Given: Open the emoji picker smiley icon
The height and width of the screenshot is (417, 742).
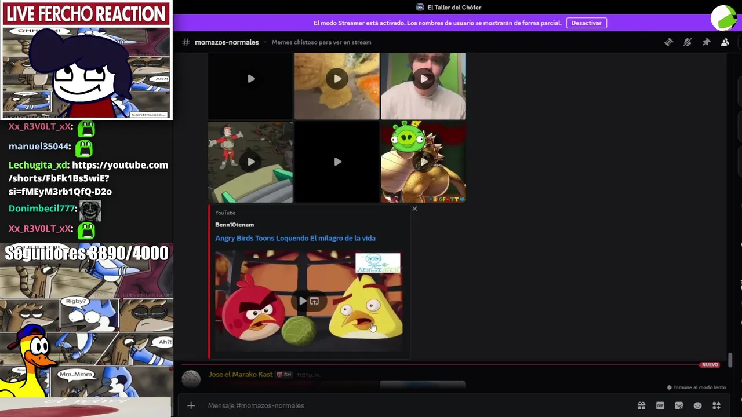Looking at the screenshot, I should pos(697,405).
